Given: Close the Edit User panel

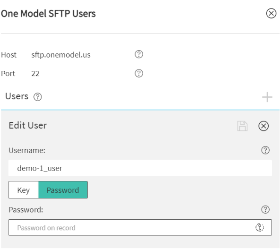Looking at the screenshot, I should [263, 126].
